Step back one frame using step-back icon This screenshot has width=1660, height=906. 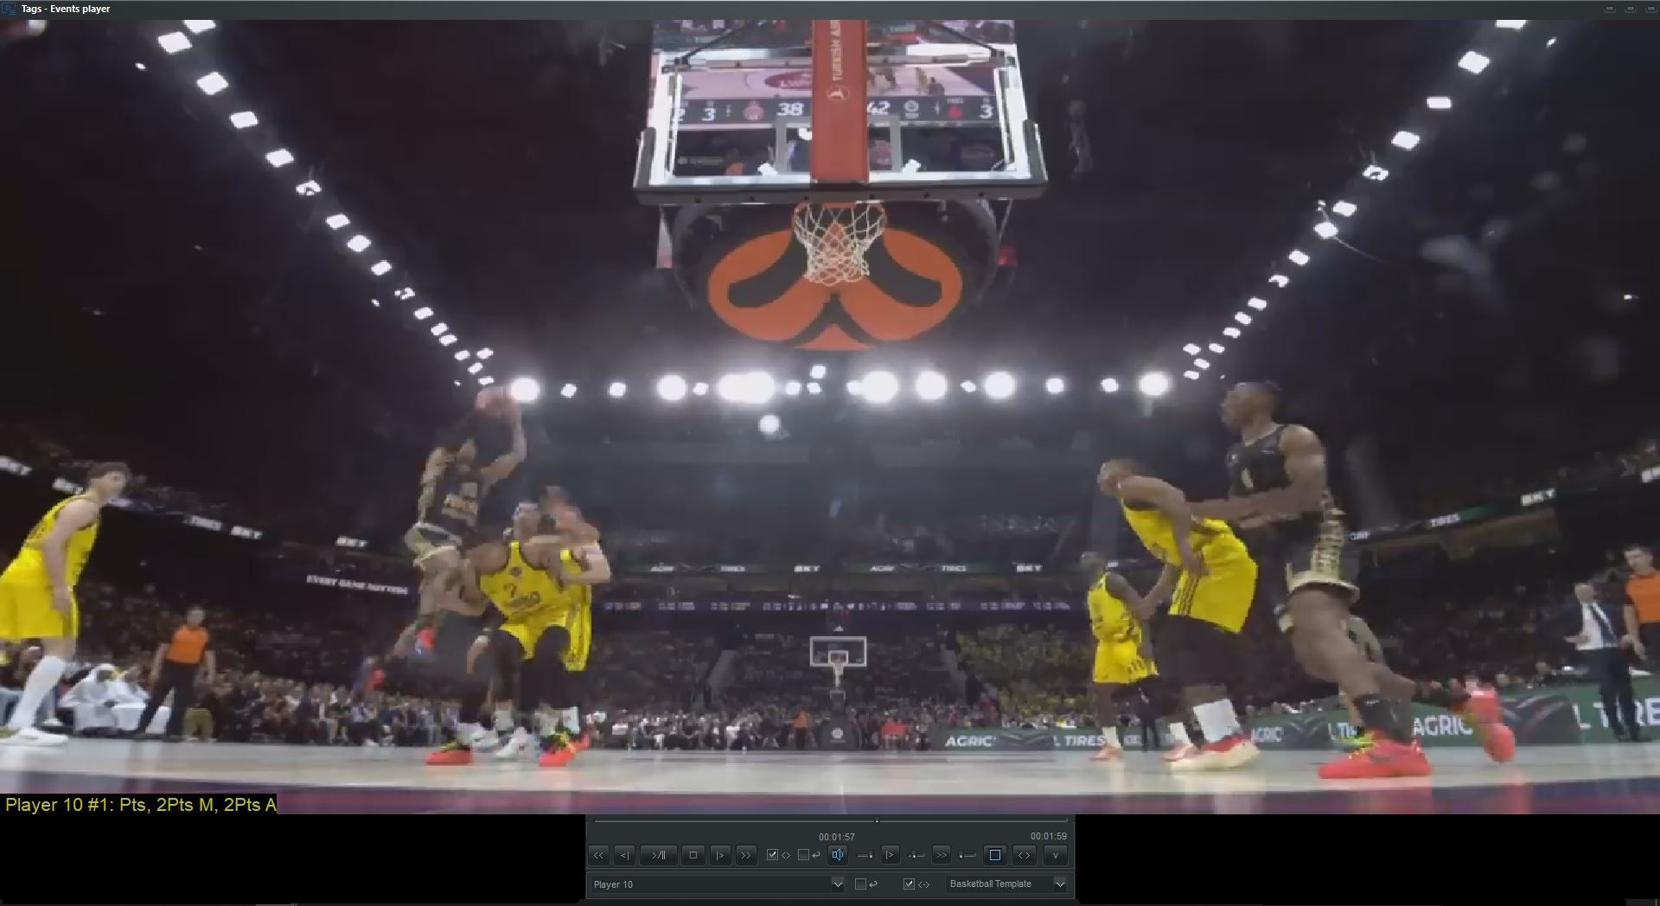click(x=627, y=854)
